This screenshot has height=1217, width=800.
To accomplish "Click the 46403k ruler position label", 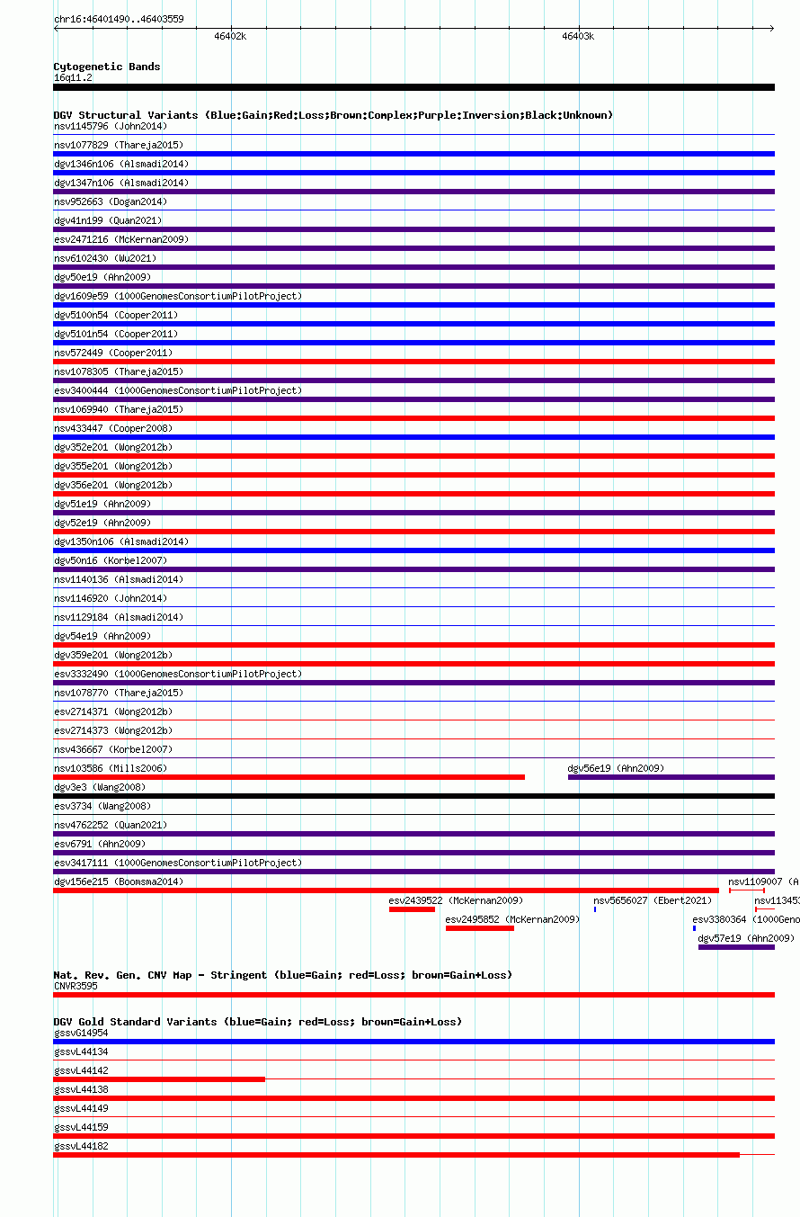I will tap(578, 36).
